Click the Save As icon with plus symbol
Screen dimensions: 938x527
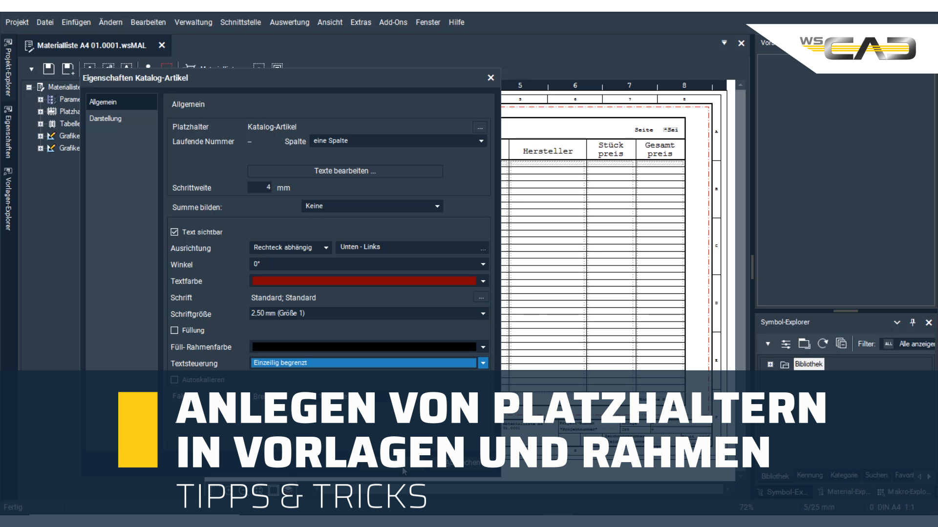[x=67, y=69]
